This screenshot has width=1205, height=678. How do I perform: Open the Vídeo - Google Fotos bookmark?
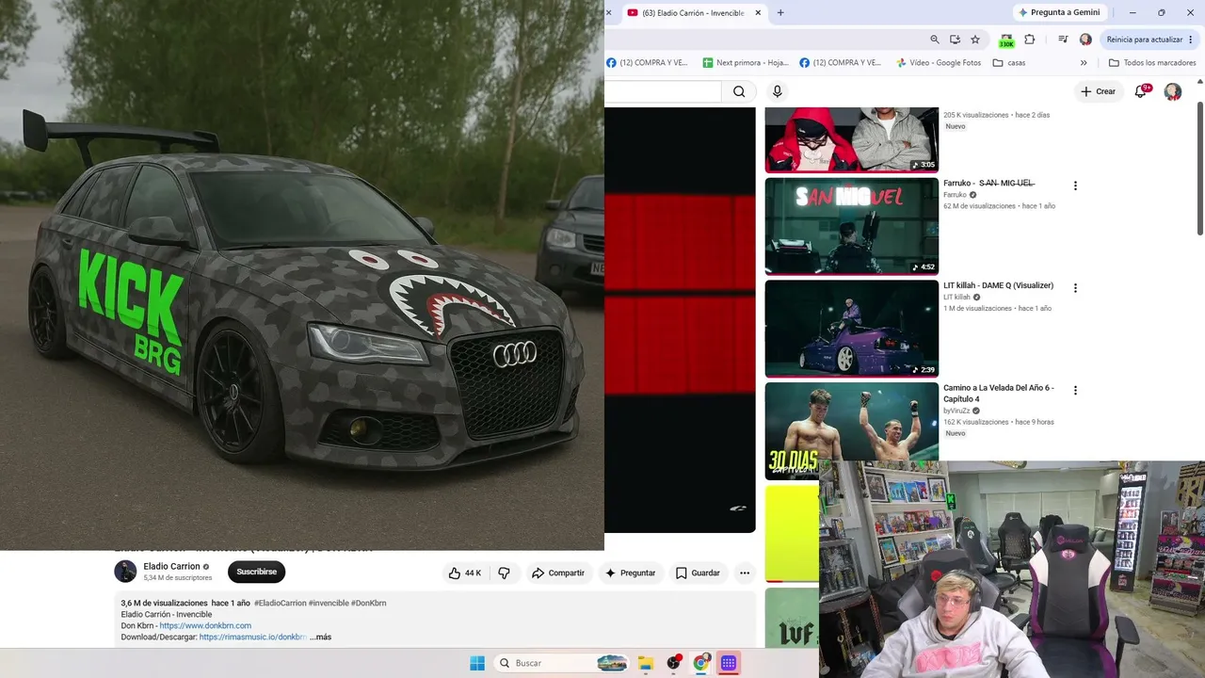[938, 63]
